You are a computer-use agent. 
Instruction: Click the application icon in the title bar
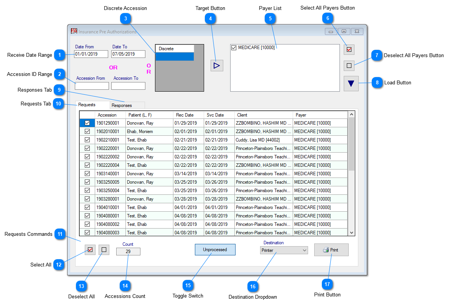(x=74, y=31)
